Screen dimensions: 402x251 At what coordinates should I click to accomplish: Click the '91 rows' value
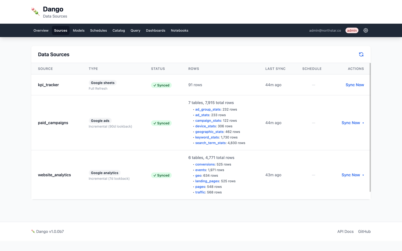coord(195,85)
